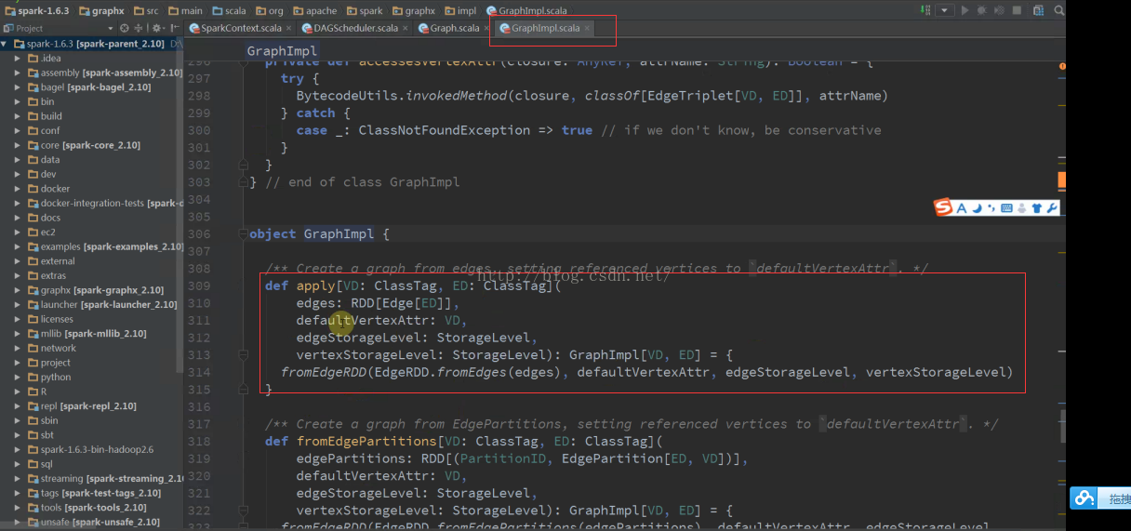Click Sogou user account person icon

1022,207
